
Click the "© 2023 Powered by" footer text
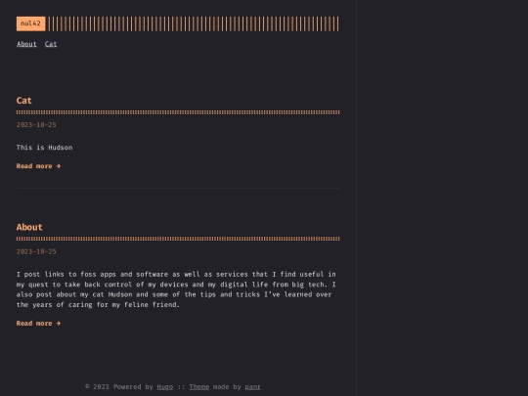(x=119, y=387)
